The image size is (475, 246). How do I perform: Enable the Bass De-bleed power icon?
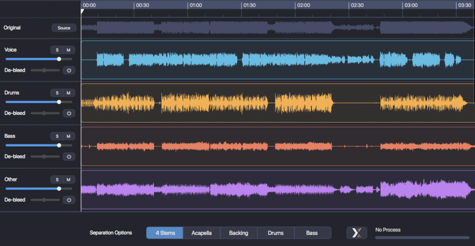[x=69, y=156]
